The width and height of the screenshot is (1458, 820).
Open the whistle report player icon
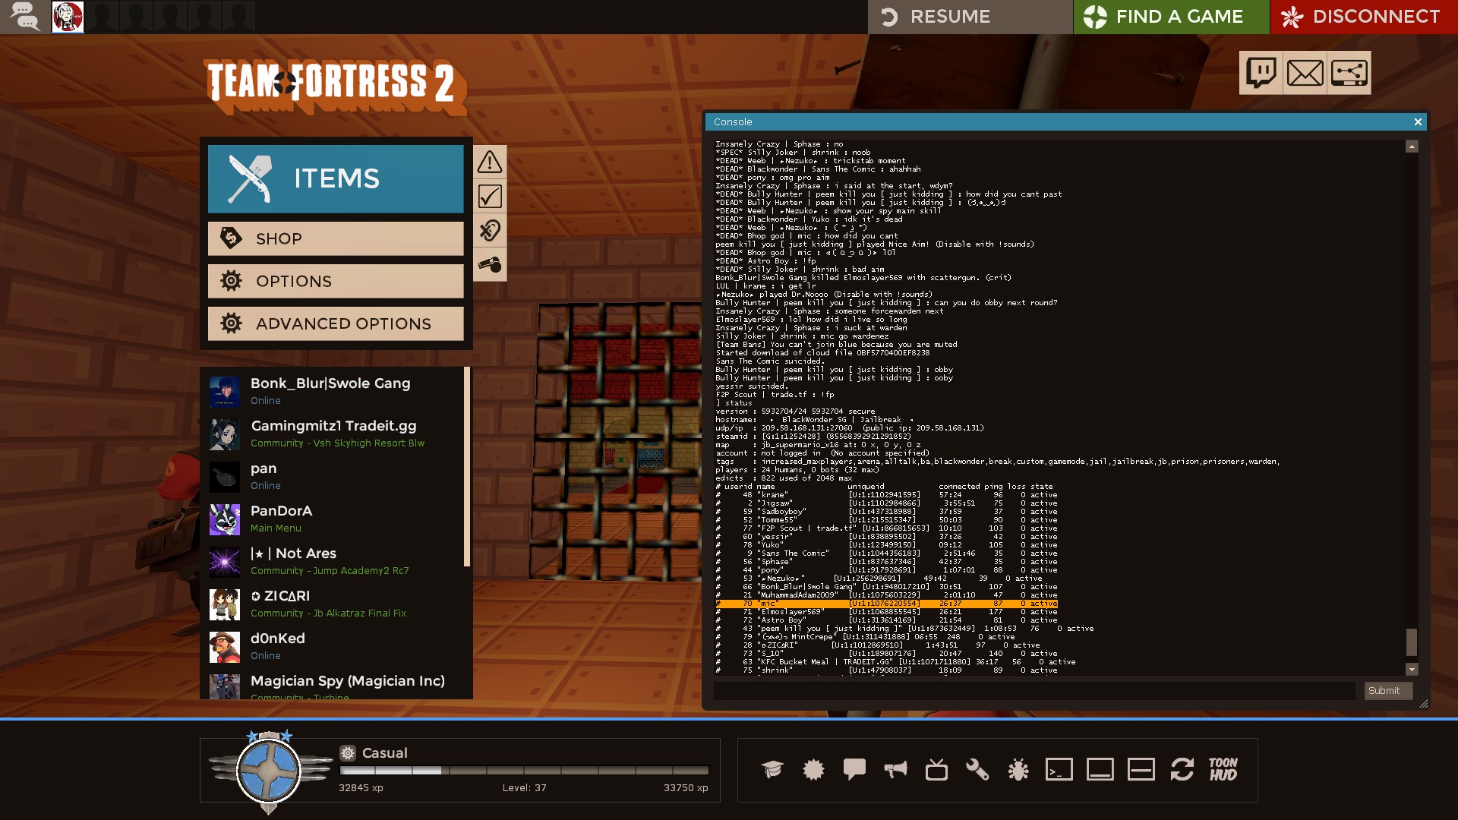coord(490,265)
